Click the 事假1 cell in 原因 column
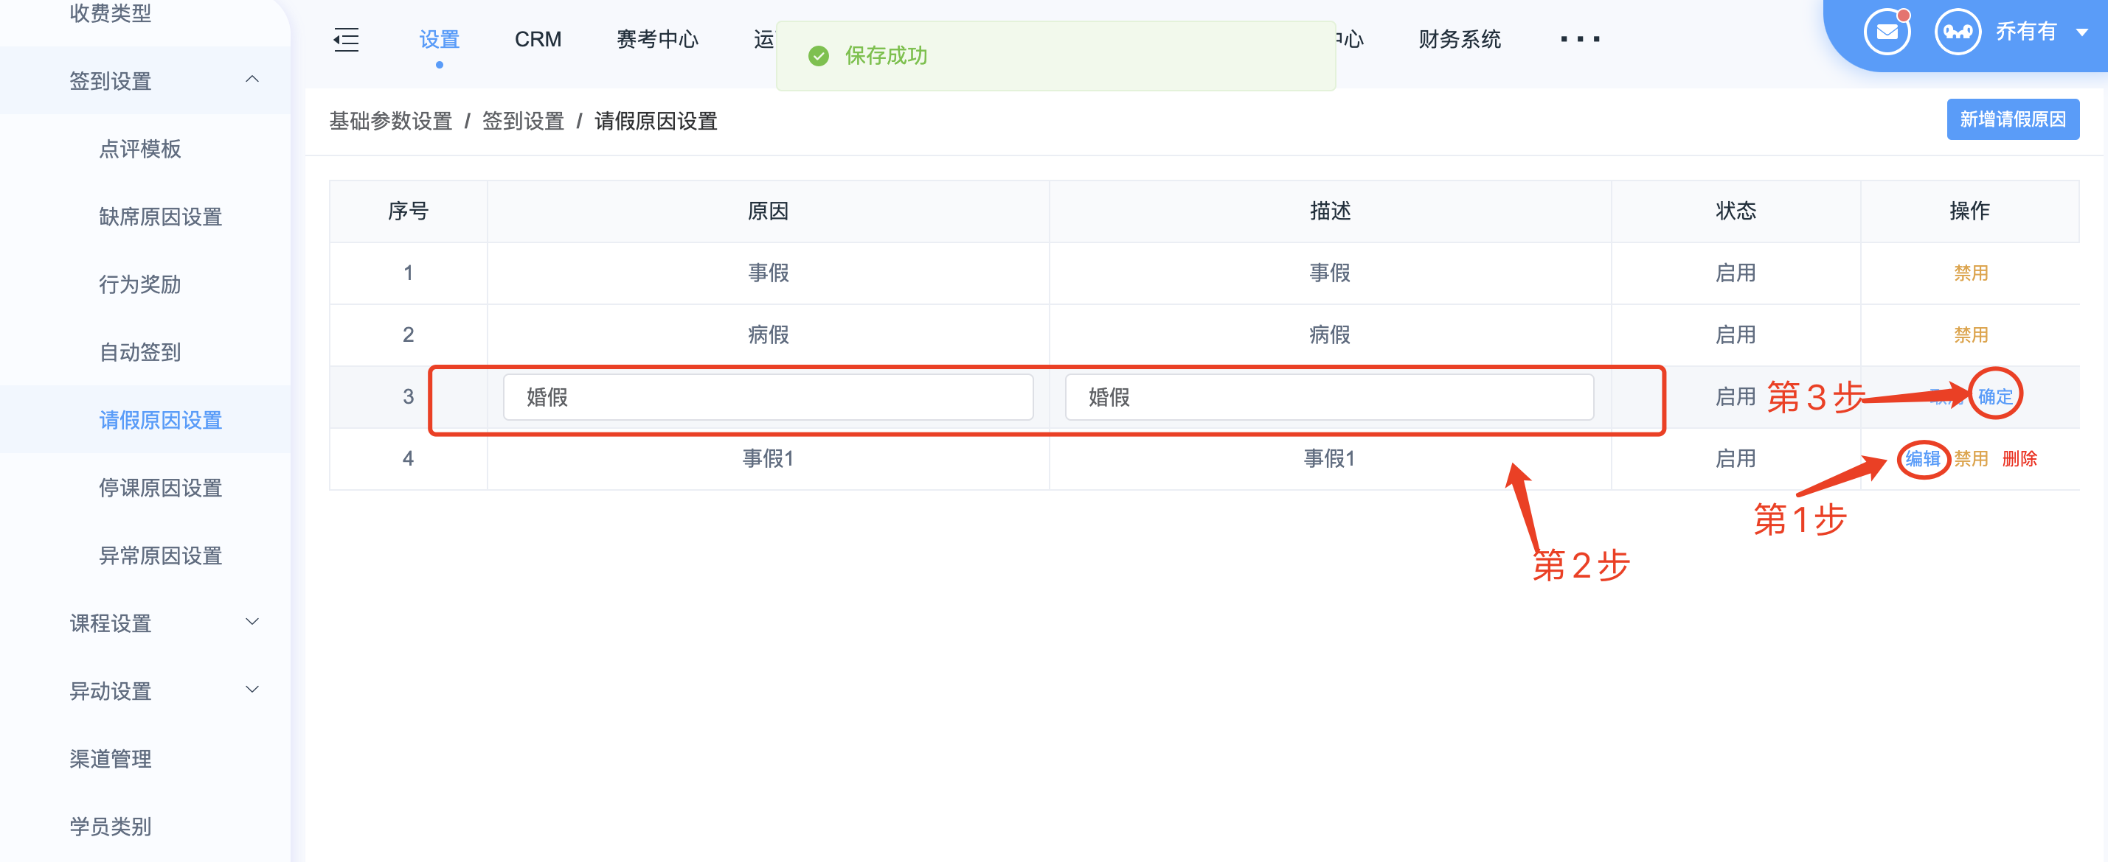The width and height of the screenshot is (2108, 862). [768, 458]
